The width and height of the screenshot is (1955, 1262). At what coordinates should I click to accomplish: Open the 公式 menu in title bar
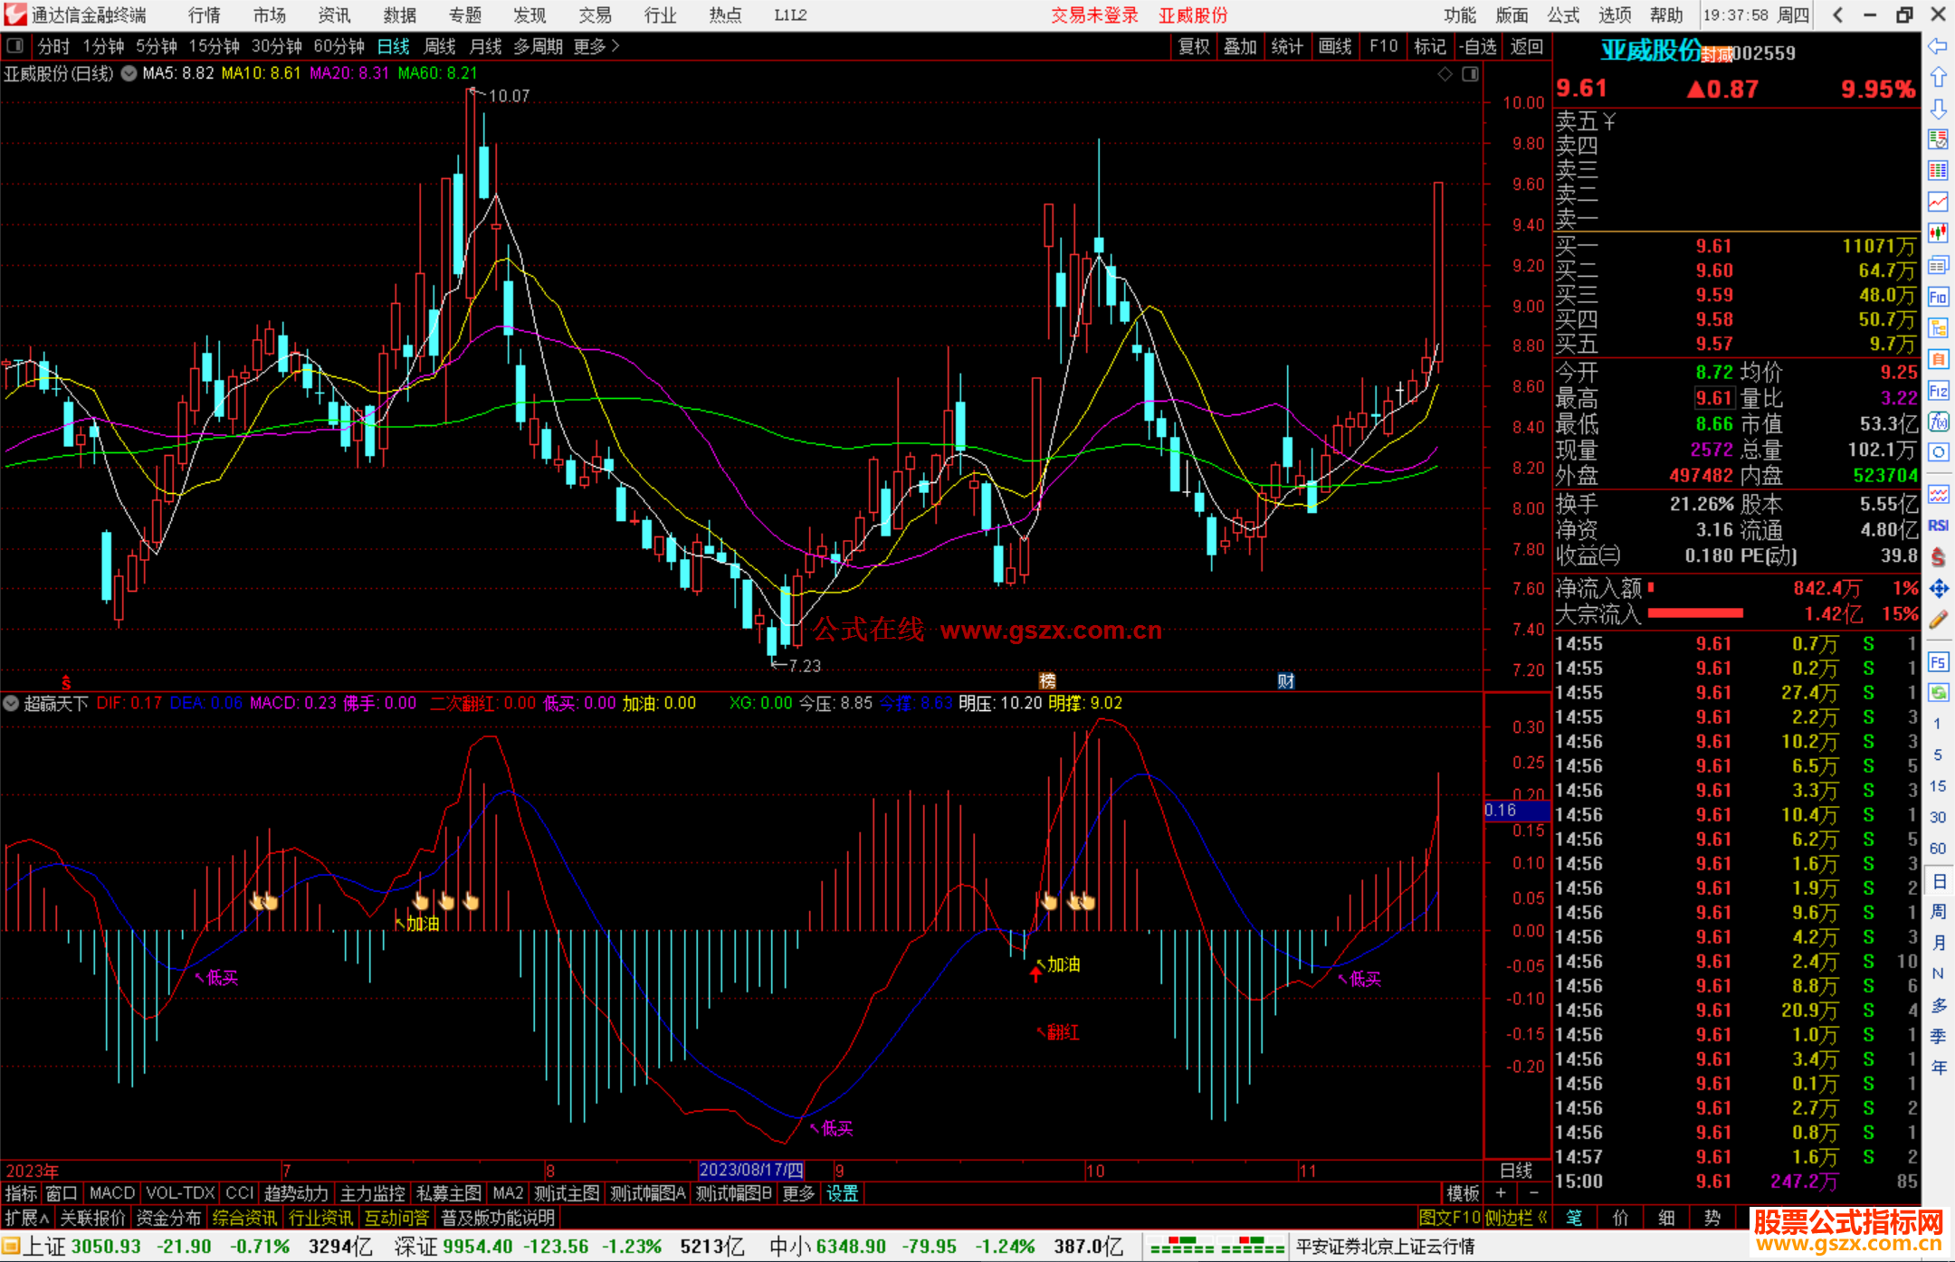(x=1563, y=15)
